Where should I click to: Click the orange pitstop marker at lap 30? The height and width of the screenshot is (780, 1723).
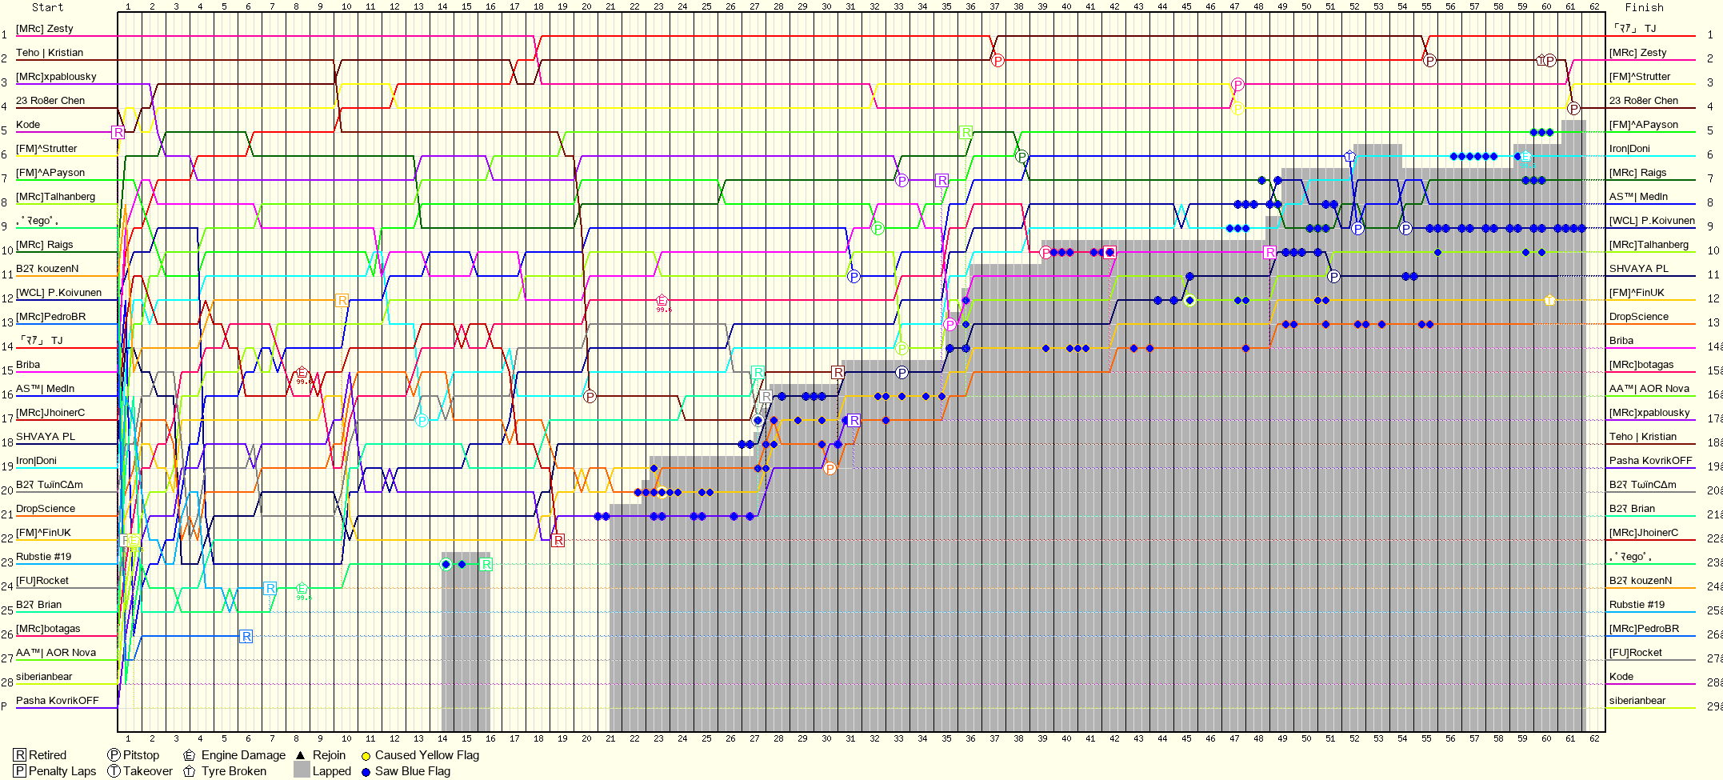[x=830, y=468]
